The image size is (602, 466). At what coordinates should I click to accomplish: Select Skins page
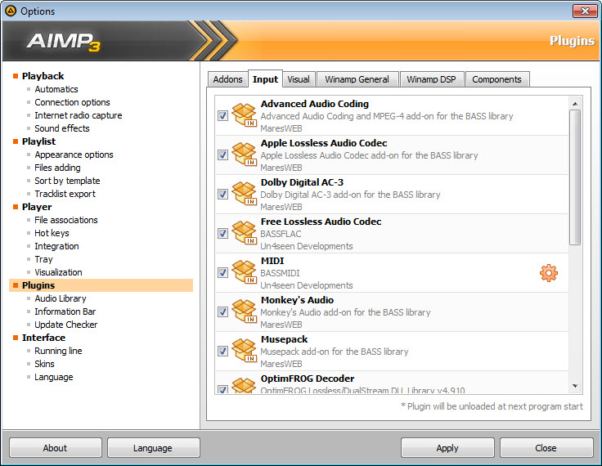[44, 364]
